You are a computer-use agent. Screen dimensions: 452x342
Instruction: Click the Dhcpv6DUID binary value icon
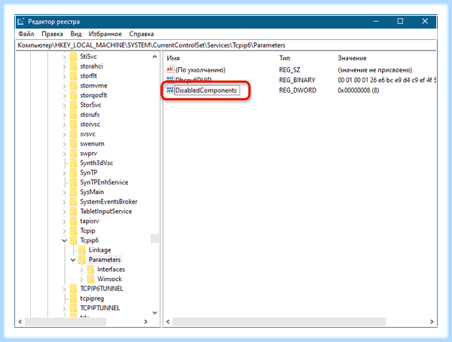(x=170, y=79)
